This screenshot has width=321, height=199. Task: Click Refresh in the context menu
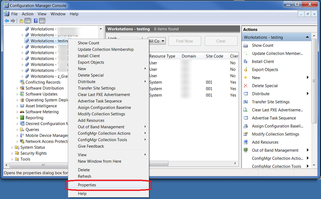click(84, 176)
